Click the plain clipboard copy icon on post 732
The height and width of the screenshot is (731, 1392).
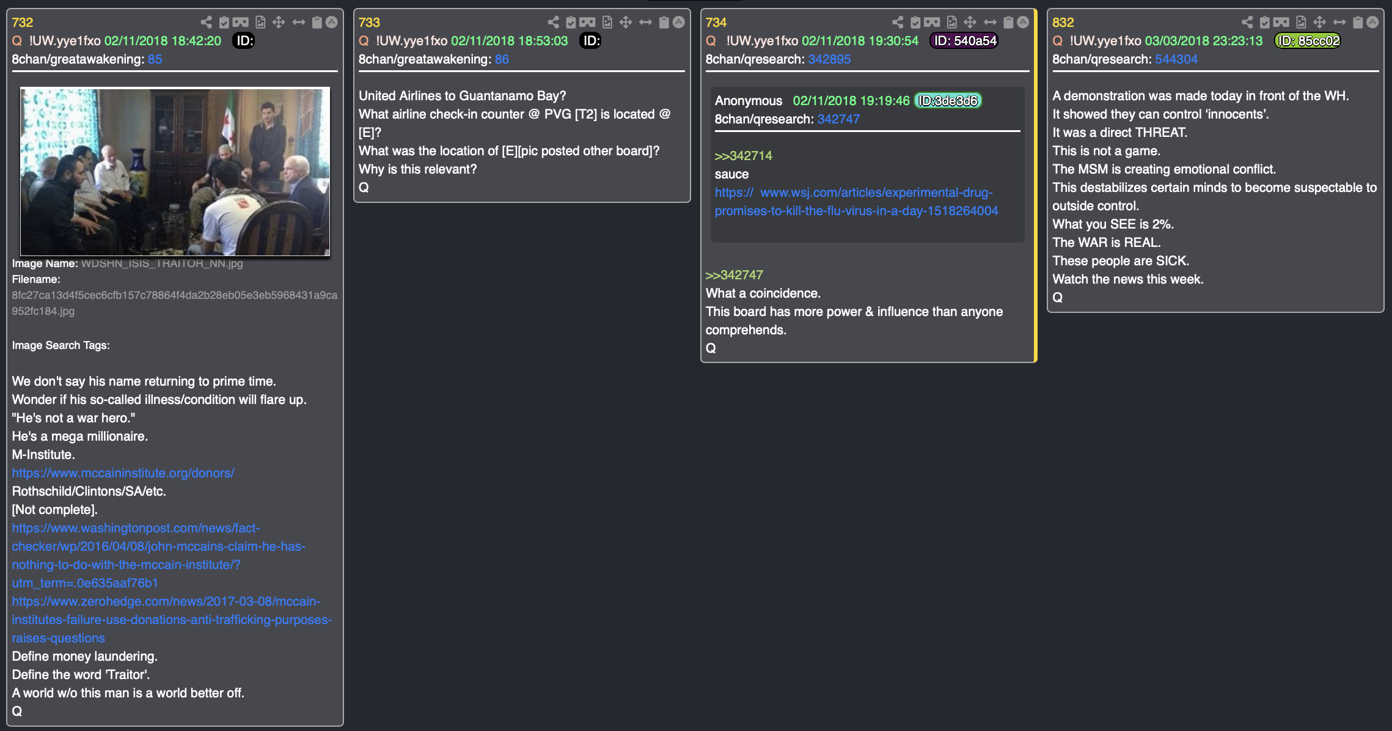click(317, 23)
